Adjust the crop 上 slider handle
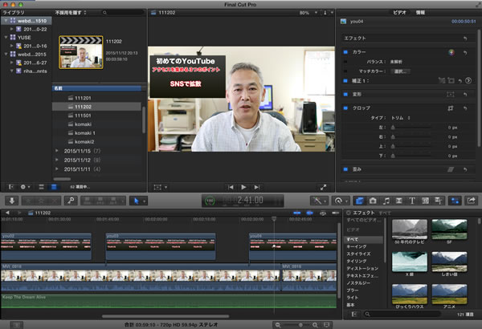This screenshot has width=482, height=329. [393, 146]
